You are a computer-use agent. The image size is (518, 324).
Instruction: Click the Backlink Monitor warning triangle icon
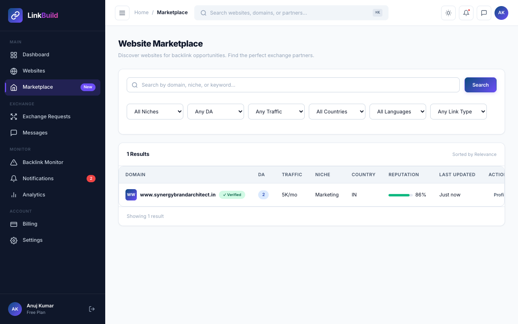(x=14, y=162)
